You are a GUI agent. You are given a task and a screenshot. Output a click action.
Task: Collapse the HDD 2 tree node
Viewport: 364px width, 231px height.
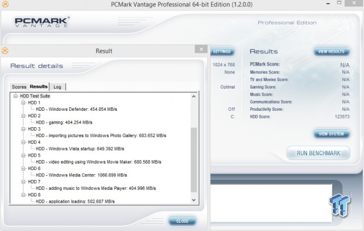[23, 116]
